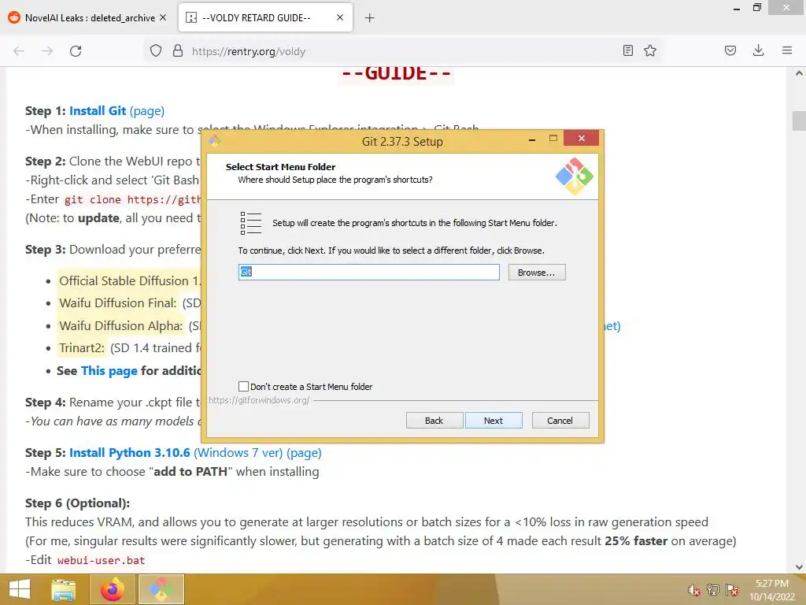This screenshot has width=806, height=605.
Task: Click the volume muted tray icon
Action: tap(694, 590)
